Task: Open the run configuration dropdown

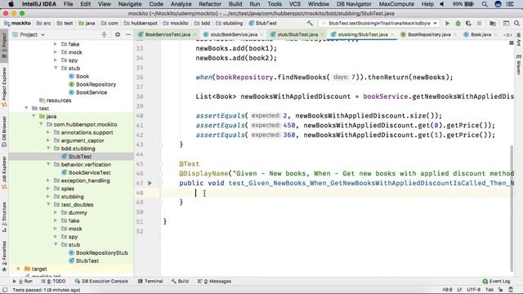Action: pos(379,24)
